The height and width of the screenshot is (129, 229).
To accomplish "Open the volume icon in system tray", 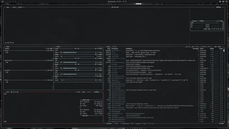I will coord(223,1).
